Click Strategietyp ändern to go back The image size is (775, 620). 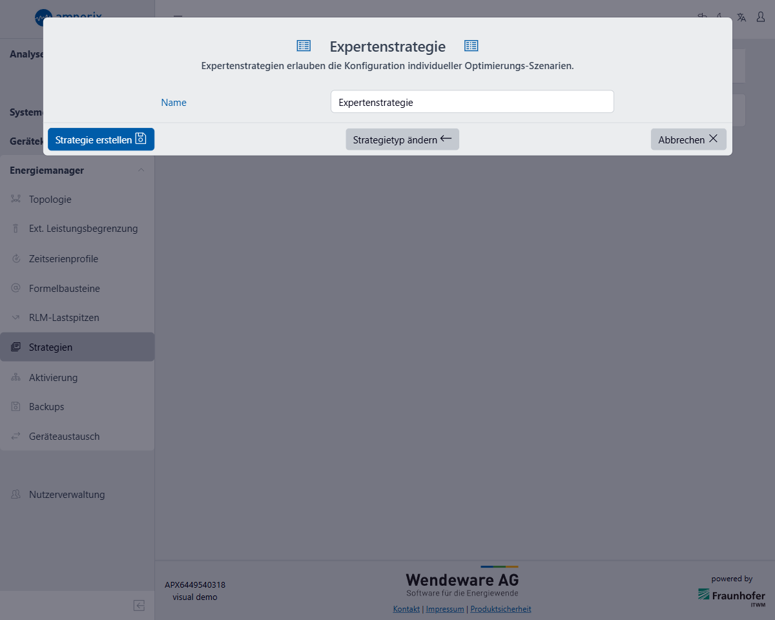tap(402, 139)
